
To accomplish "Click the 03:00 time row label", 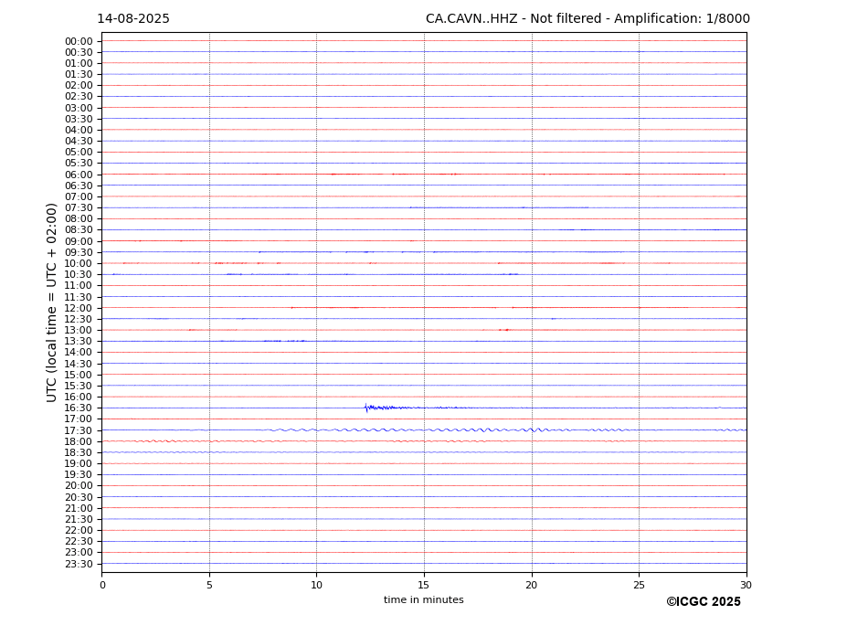I will (x=79, y=108).
